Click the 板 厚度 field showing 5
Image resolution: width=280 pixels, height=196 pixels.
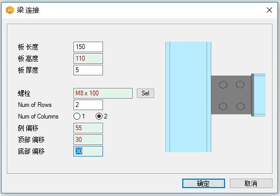[88, 70]
